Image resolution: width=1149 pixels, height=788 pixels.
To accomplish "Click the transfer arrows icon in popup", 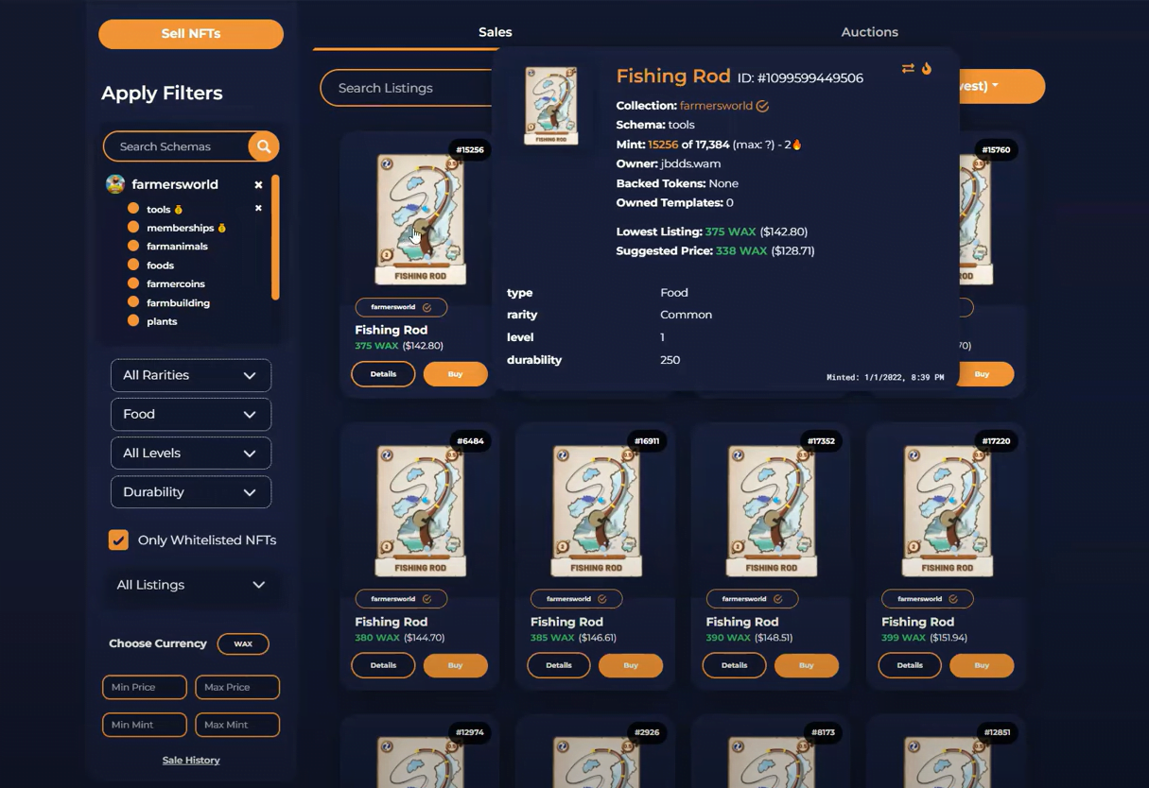I will [908, 68].
